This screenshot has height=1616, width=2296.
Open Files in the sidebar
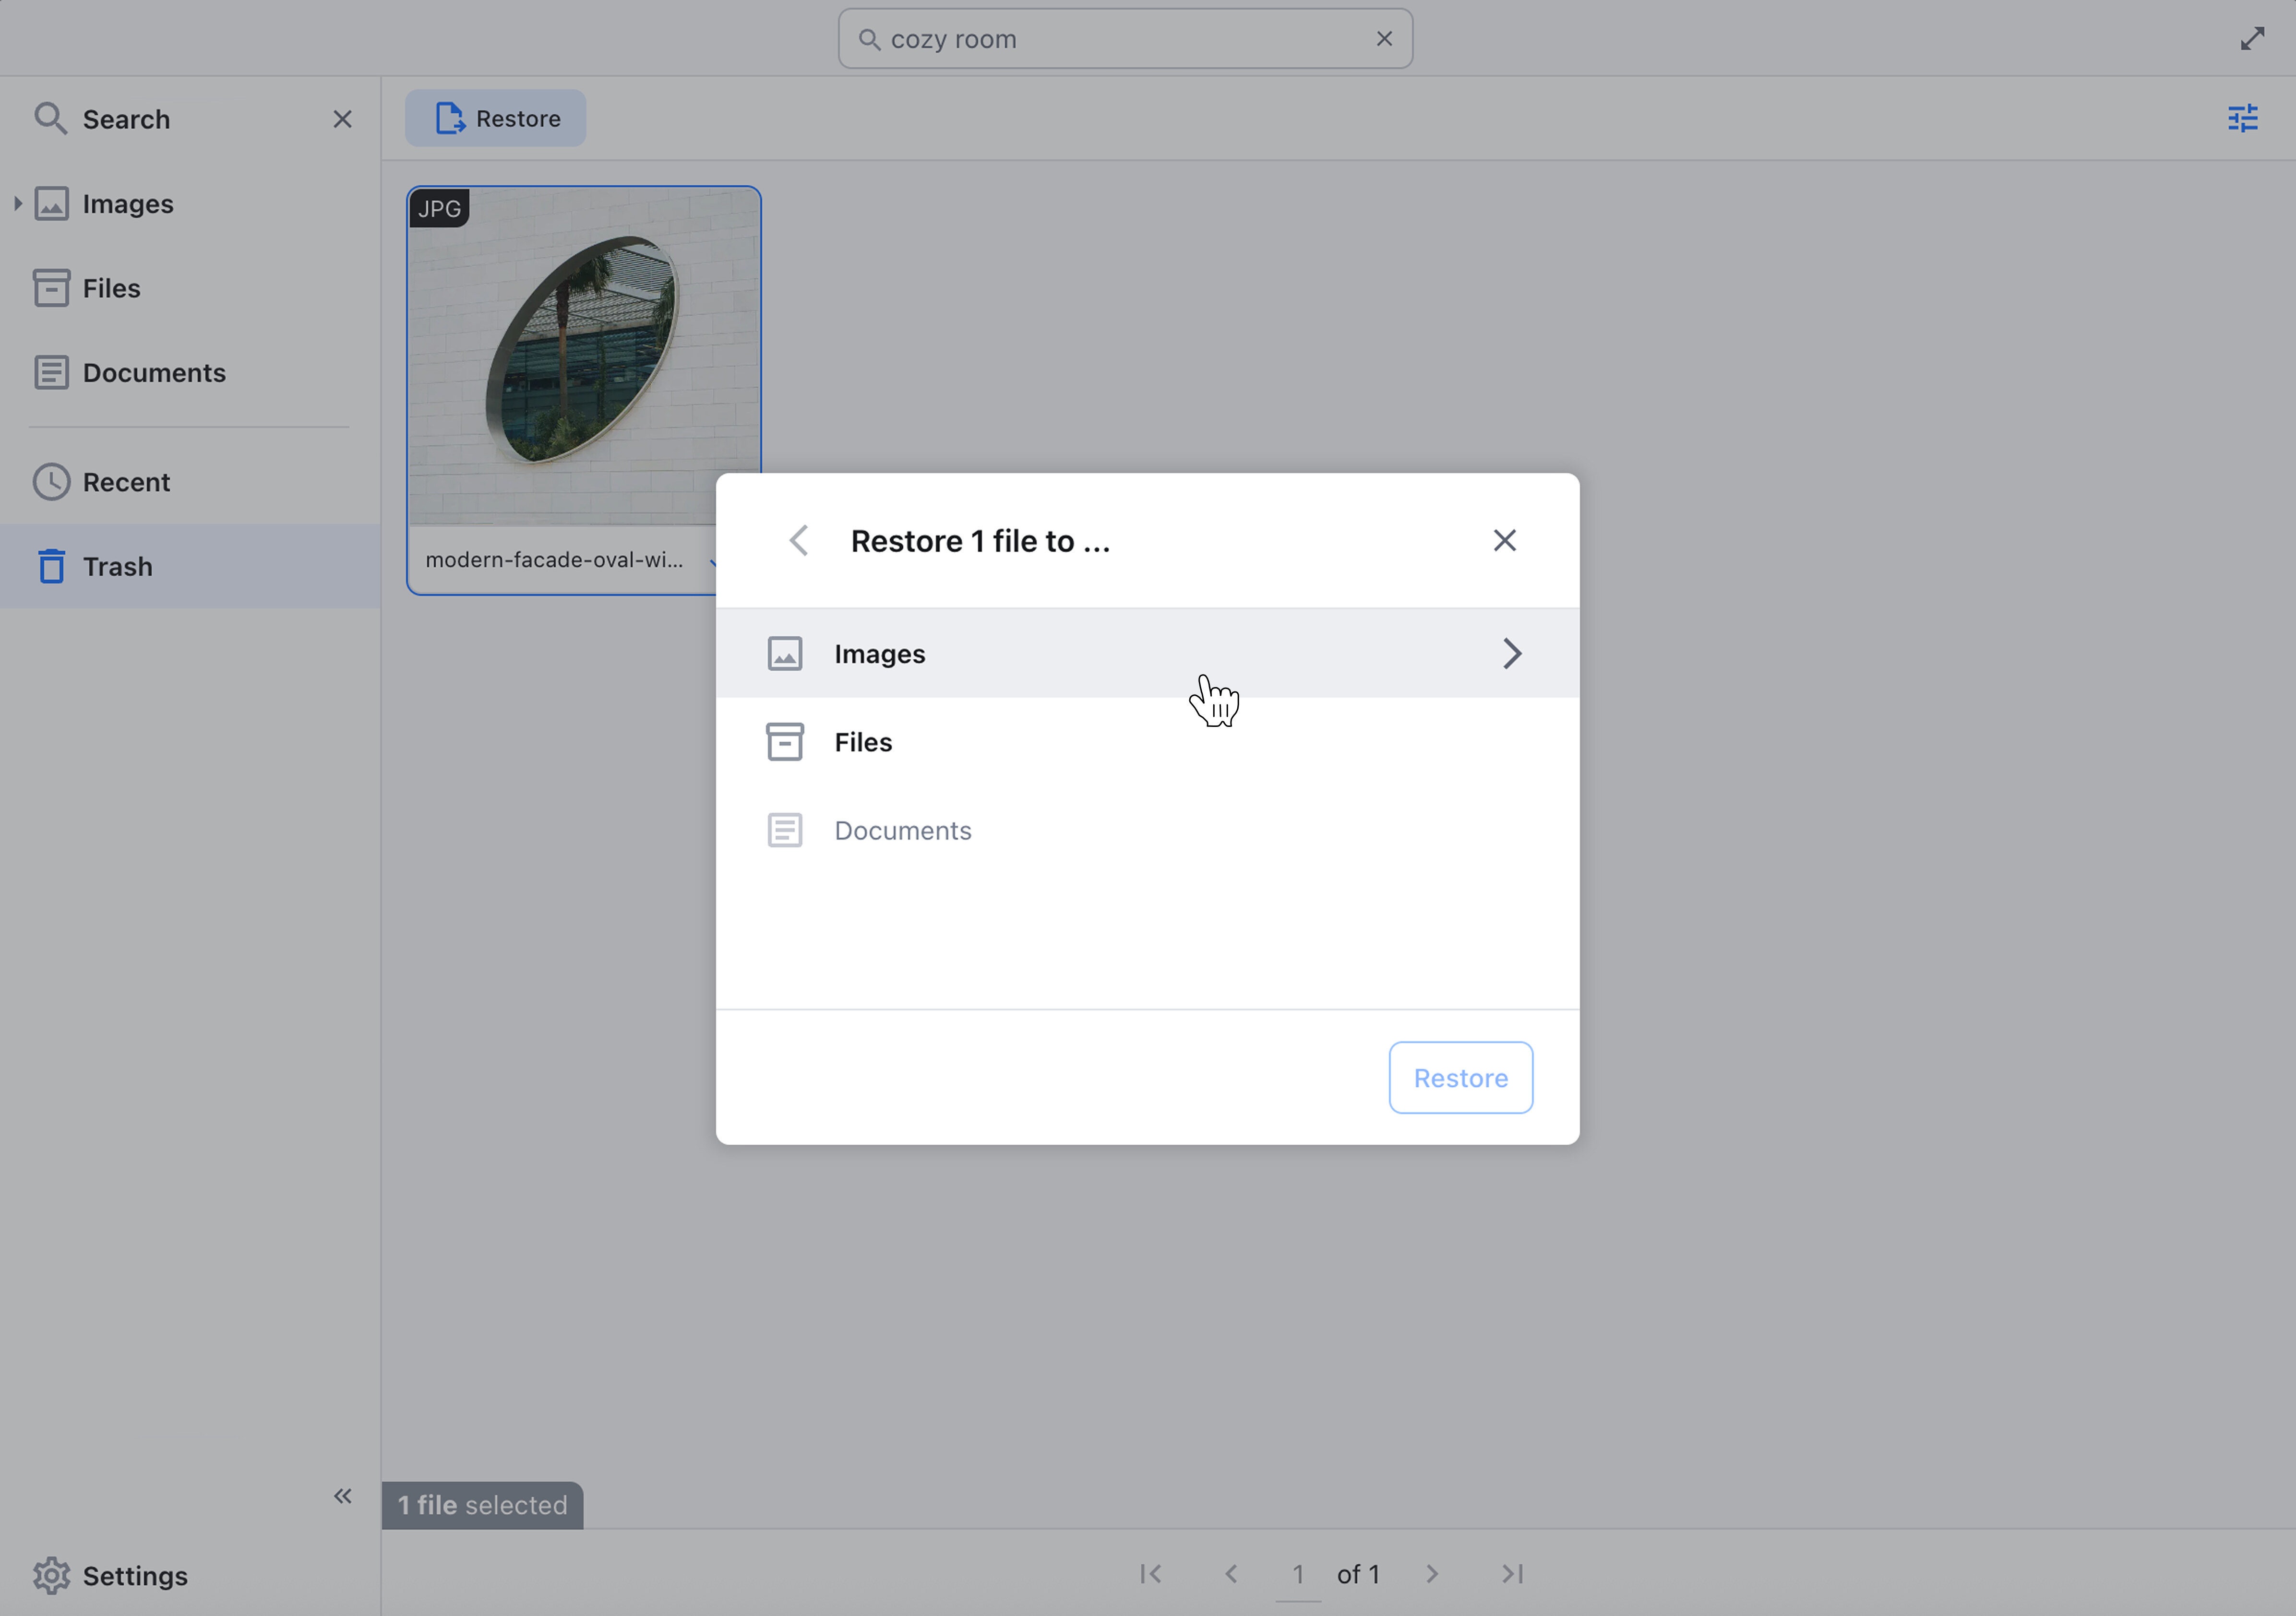point(111,288)
